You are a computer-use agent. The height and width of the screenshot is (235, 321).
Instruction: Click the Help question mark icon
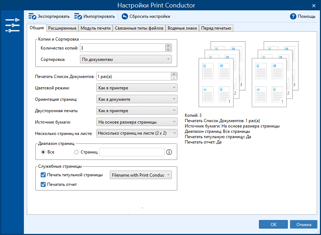[293, 16]
